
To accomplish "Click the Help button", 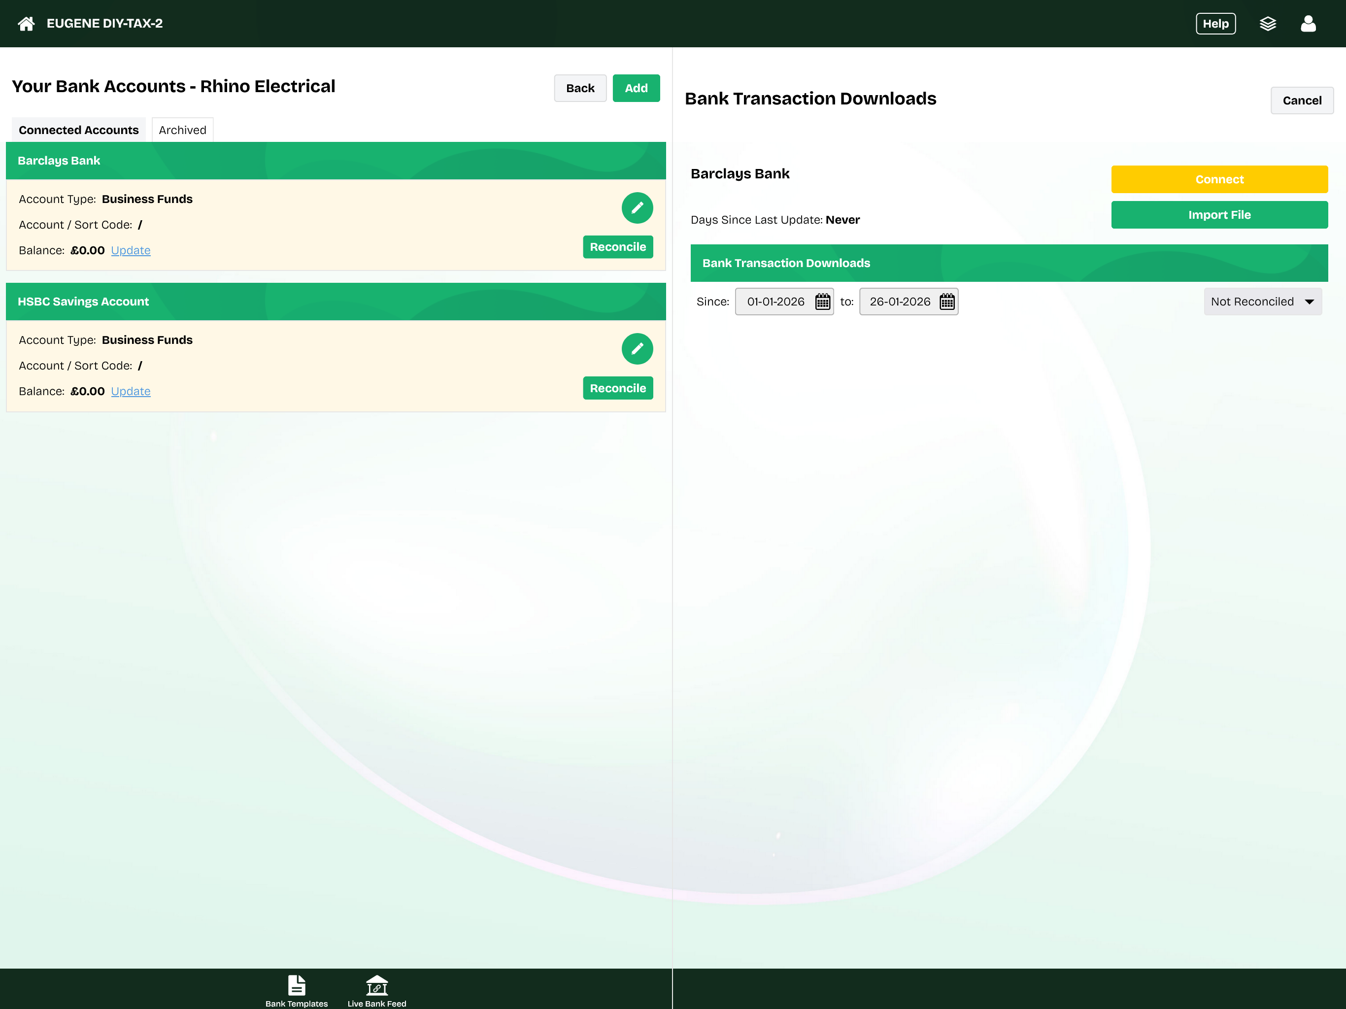I will click(x=1215, y=24).
